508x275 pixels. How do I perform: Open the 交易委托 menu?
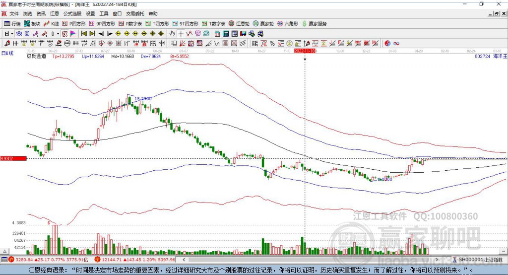[135, 13]
